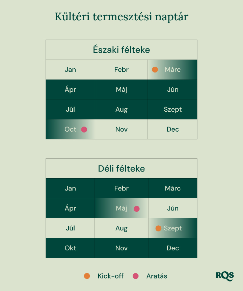Click the orange Kick-off dot in Márc cell
Viewport: 243px width, 291px height.
coord(155,70)
